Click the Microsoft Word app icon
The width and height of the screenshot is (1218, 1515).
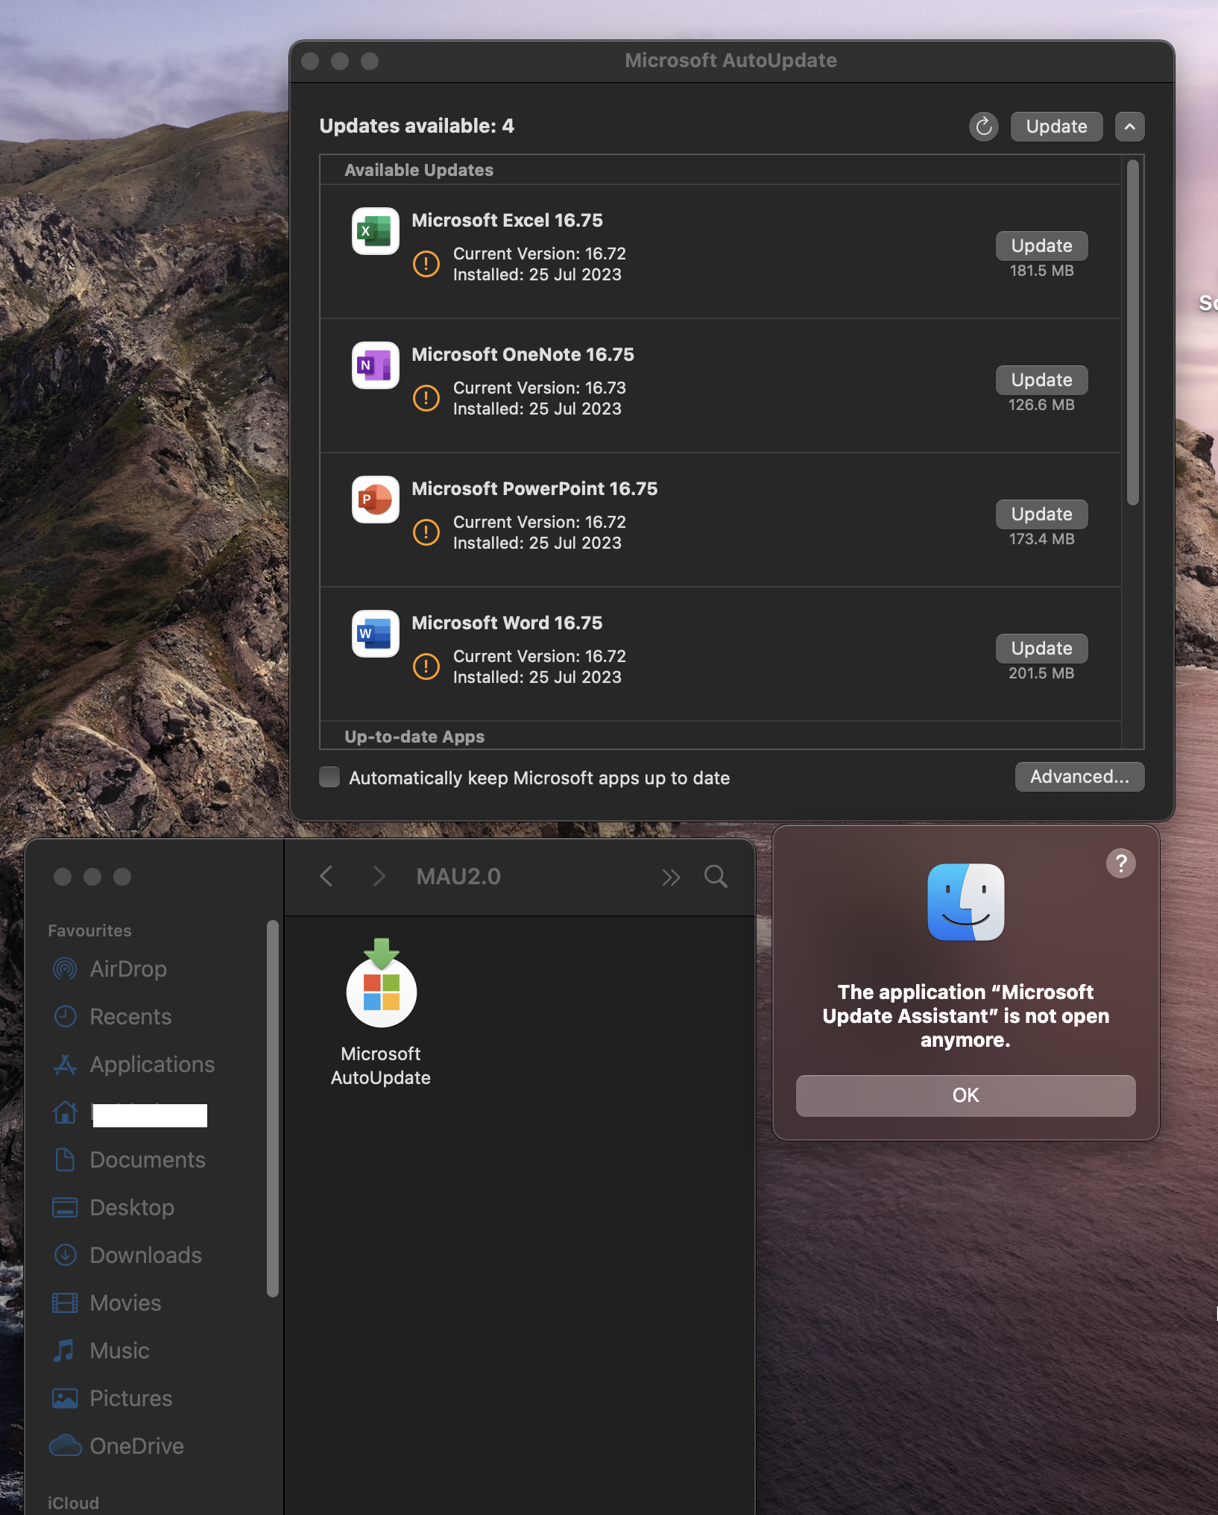(376, 634)
